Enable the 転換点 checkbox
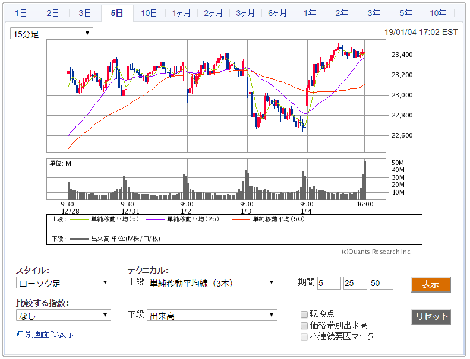The image size is (470, 359). click(304, 314)
